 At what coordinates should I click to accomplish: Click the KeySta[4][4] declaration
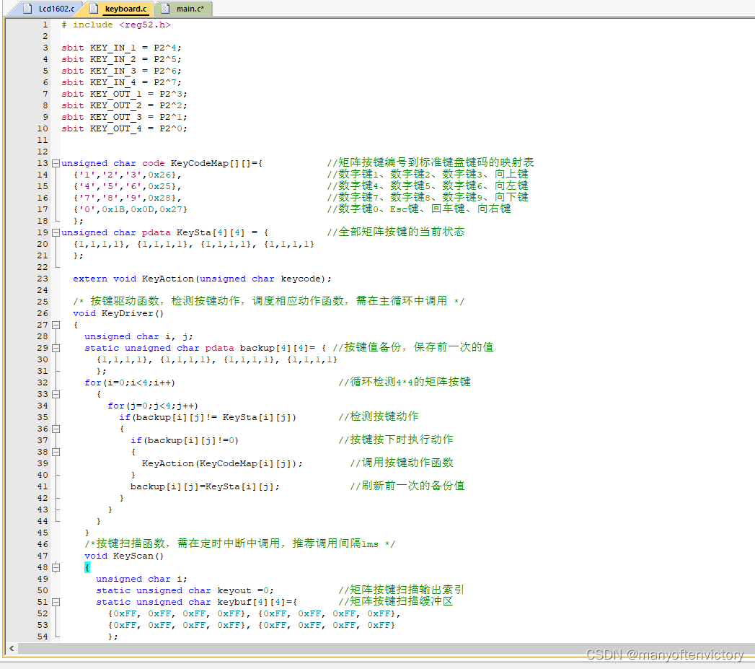click(x=164, y=233)
